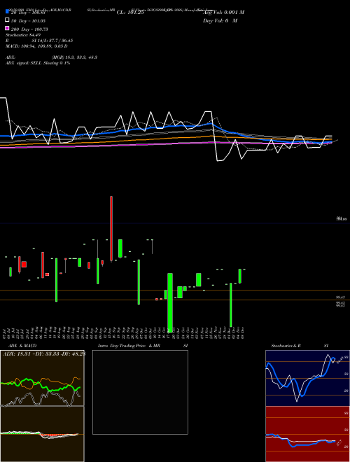Click the white 50 Day legend swatch
The height and width of the screenshot is (462, 350).
pos(7,20)
